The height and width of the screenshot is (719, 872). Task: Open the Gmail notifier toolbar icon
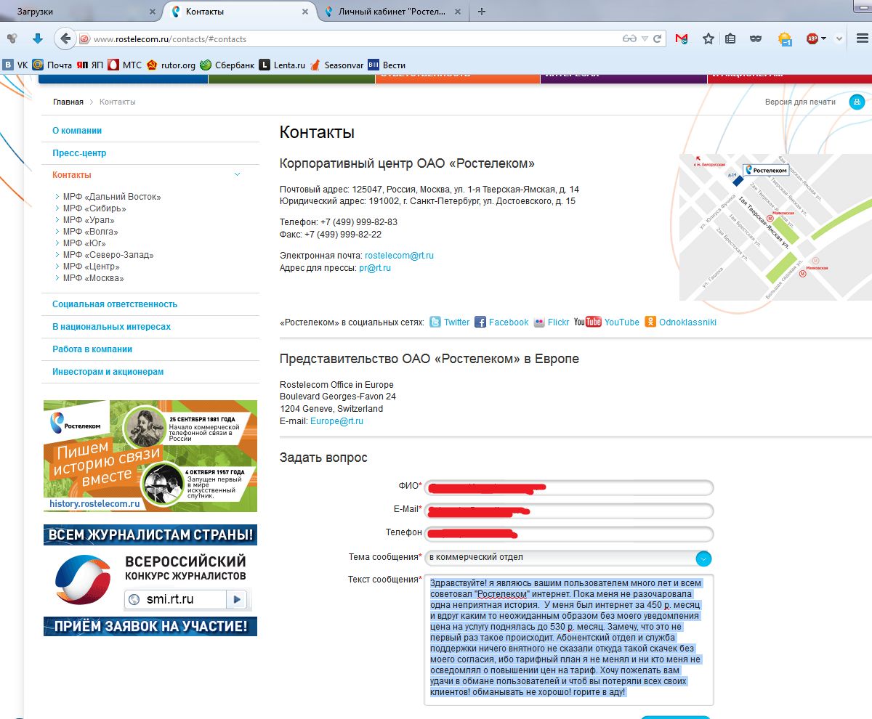click(682, 39)
